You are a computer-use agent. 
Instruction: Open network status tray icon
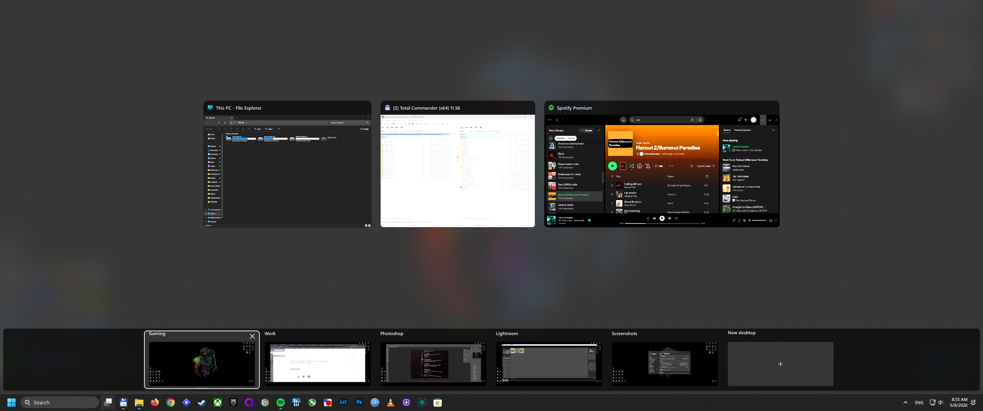pyautogui.click(x=932, y=402)
